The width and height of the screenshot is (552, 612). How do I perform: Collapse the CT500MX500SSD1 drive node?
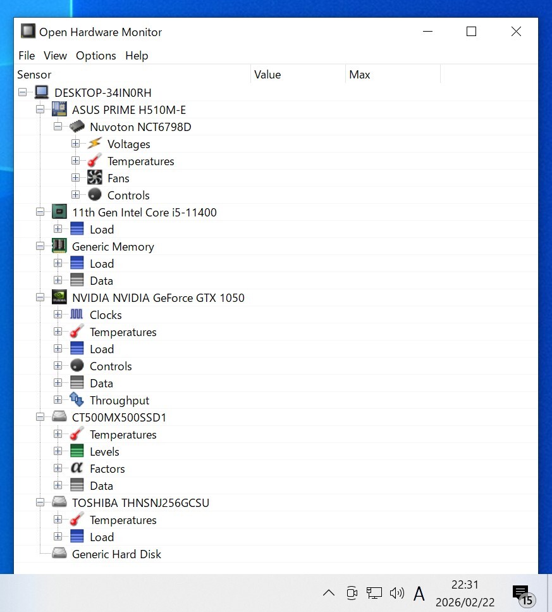pos(40,417)
